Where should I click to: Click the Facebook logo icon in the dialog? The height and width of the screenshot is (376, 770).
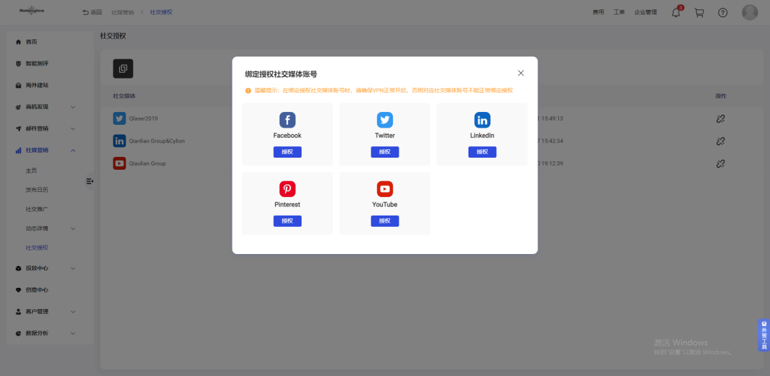pos(287,120)
